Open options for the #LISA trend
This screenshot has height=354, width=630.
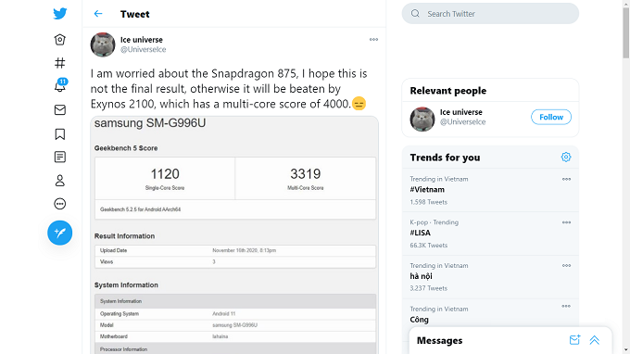[x=566, y=222]
